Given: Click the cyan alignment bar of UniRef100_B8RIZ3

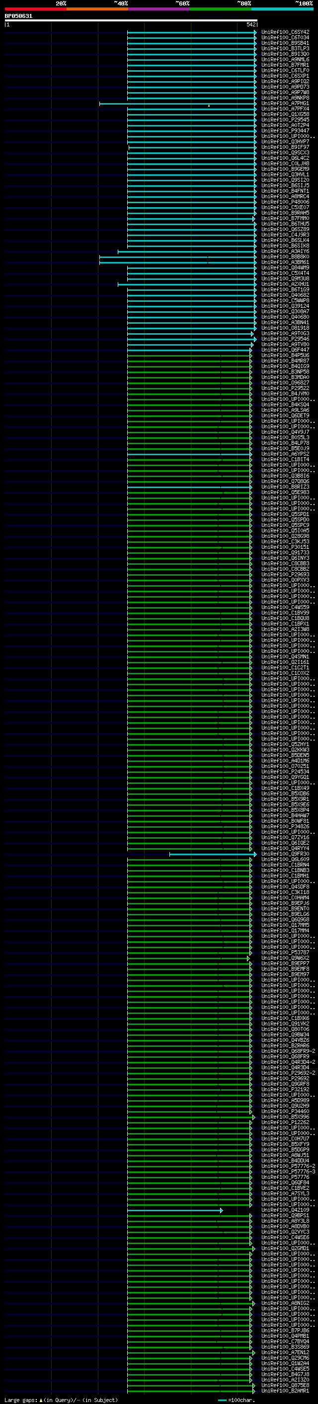Looking at the screenshot, I should click(x=190, y=487).
